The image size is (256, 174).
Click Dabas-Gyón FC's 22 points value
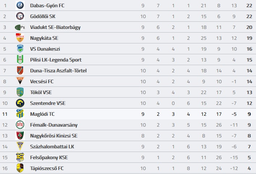click(x=249, y=5)
